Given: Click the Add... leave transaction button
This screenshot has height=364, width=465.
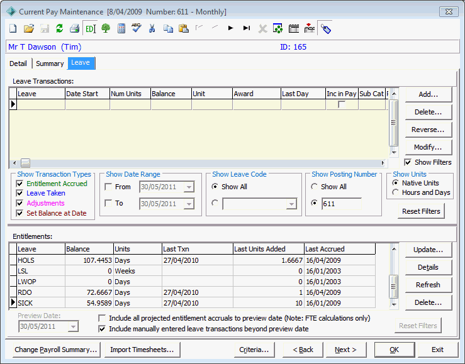Looking at the screenshot, I should (x=429, y=94).
